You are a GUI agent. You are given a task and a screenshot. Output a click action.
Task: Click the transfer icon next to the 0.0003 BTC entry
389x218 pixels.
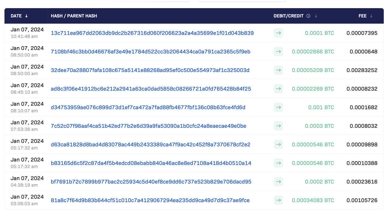click(x=278, y=126)
